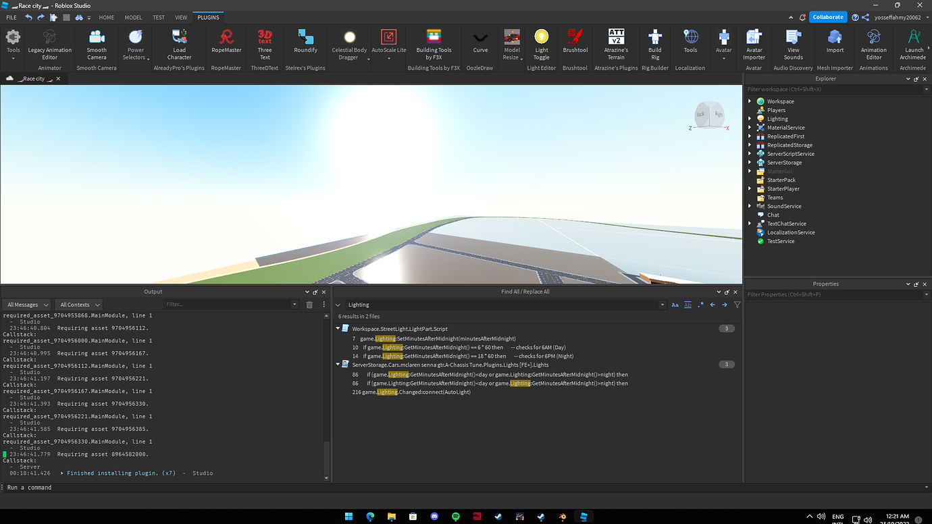Viewport: 932px width, 524px height.
Task: Open File Explorer from the Windows taskbar
Action: (x=391, y=516)
